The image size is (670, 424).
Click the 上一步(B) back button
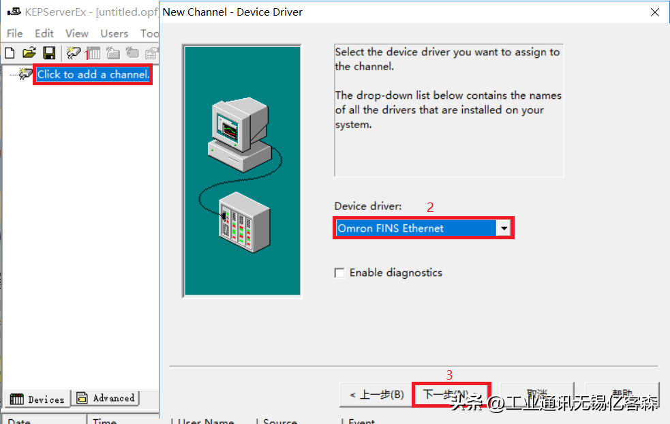click(x=376, y=395)
